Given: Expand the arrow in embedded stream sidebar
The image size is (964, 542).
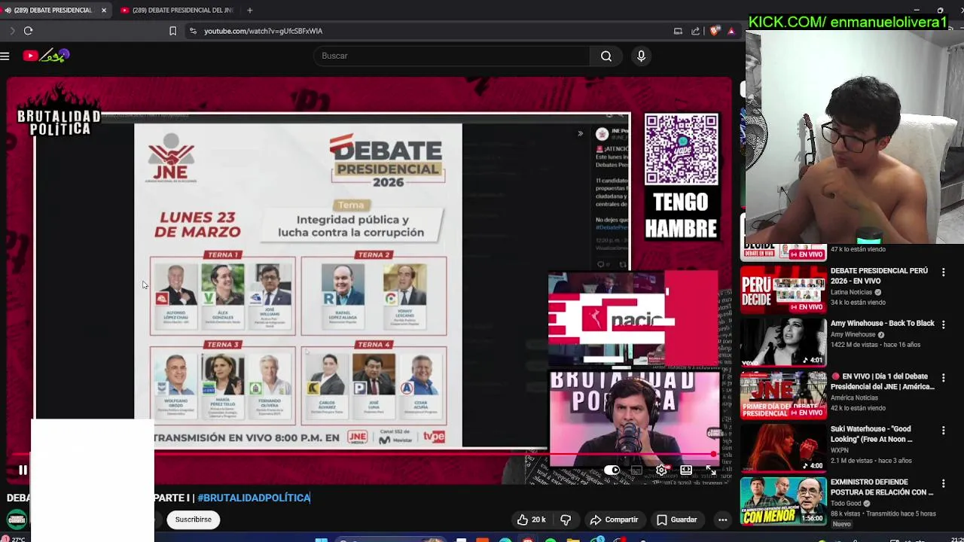Looking at the screenshot, I should 580,134.
